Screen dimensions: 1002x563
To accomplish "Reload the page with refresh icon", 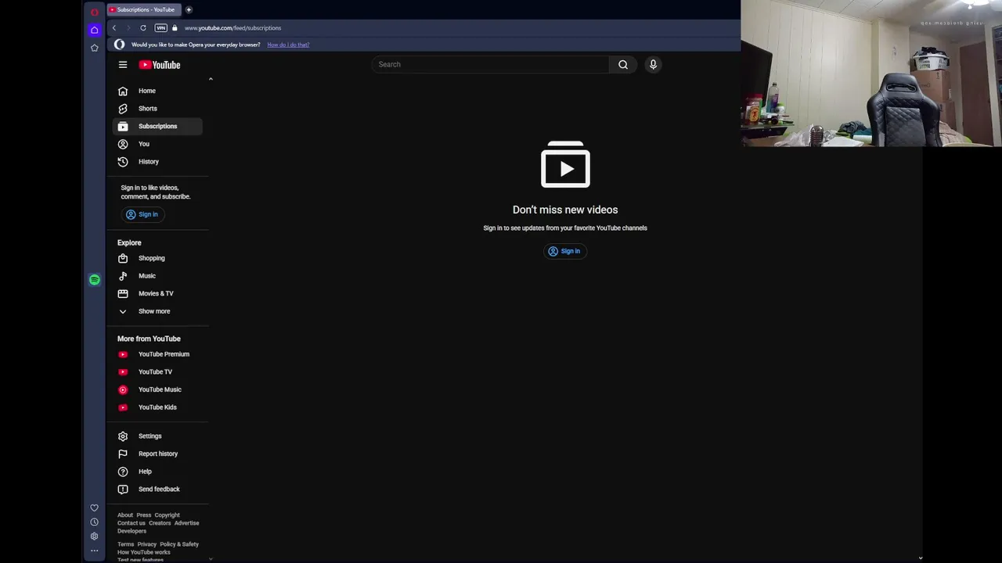I will (143, 28).
